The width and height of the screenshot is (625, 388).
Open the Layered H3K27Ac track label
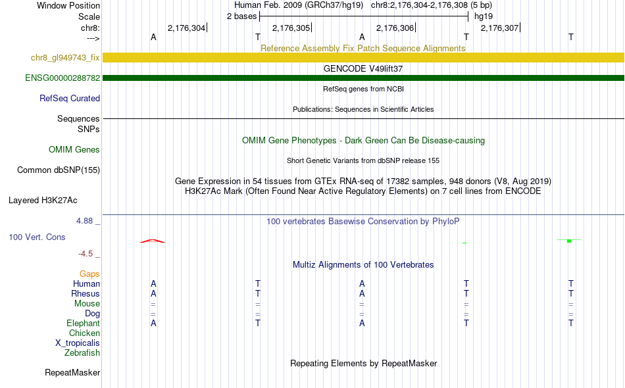pos(43,201)
